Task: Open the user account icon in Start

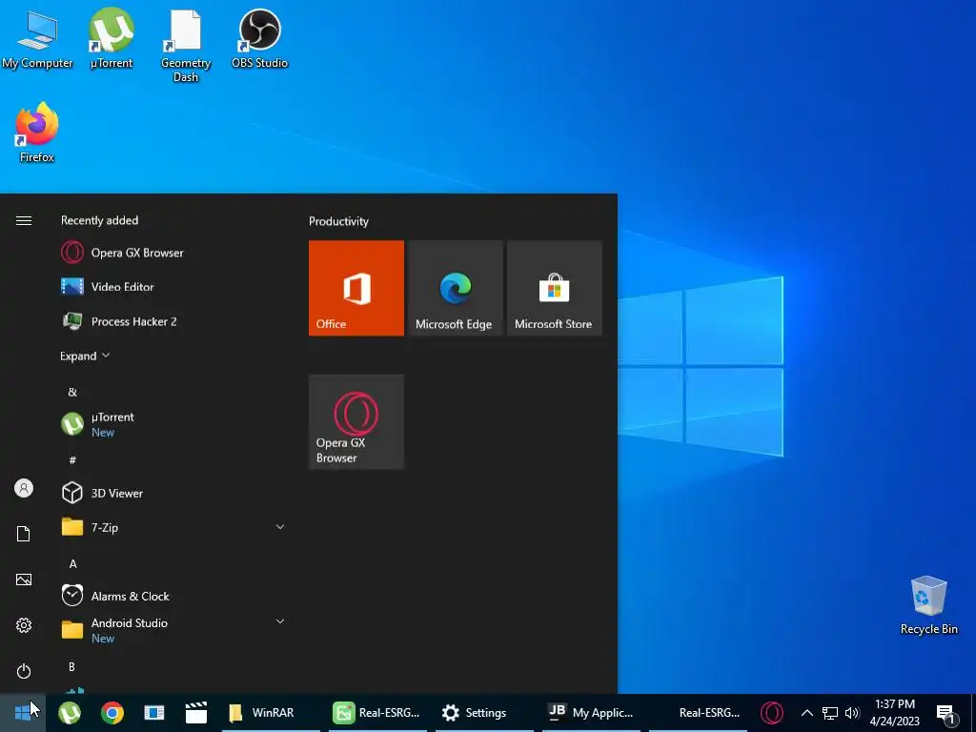Action: point(24,488)
